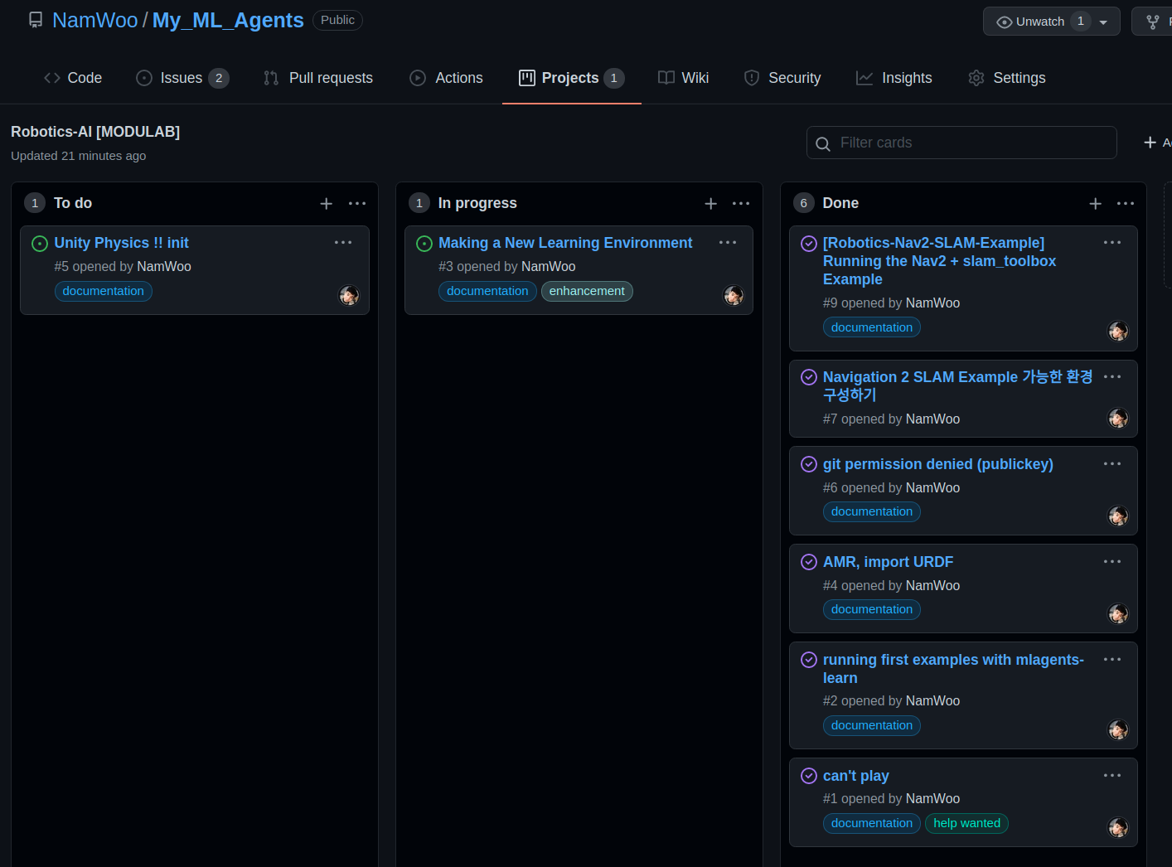Open the Unwatch dropdown arrow
Screen dimensions: 1172x867
1102,21
